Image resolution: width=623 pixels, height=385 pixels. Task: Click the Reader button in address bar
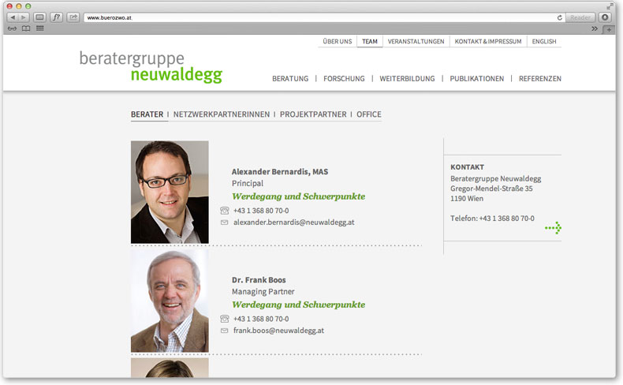point(580,17)
